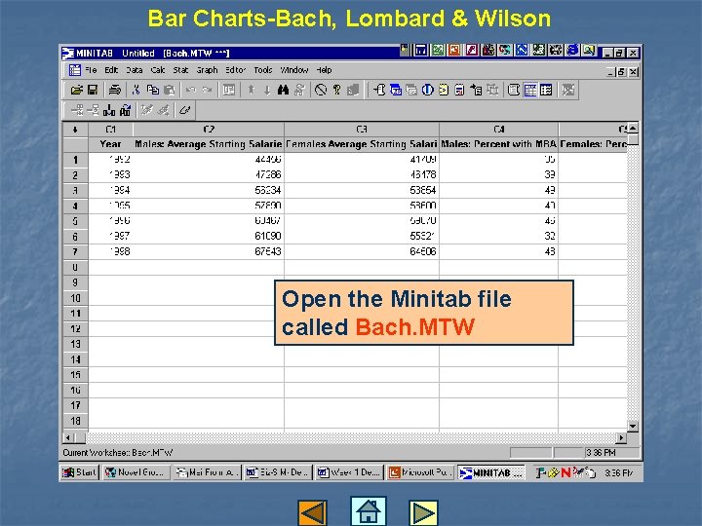This screenshot has width=702, height=526.
Task: Go to previous slide with orange left arrow
Action: point(312,512)
